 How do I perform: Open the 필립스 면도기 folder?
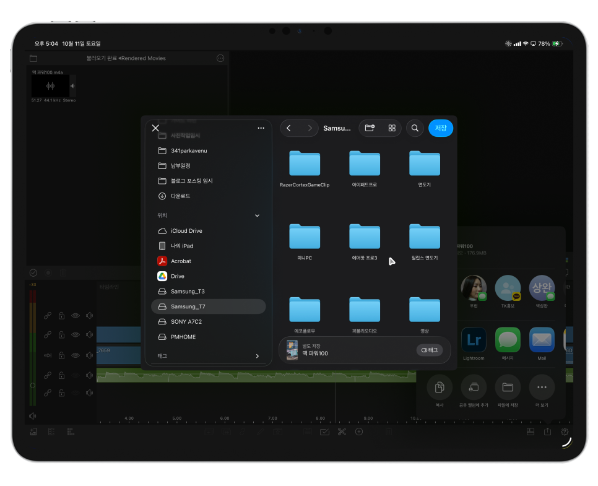tap(425, 241)
